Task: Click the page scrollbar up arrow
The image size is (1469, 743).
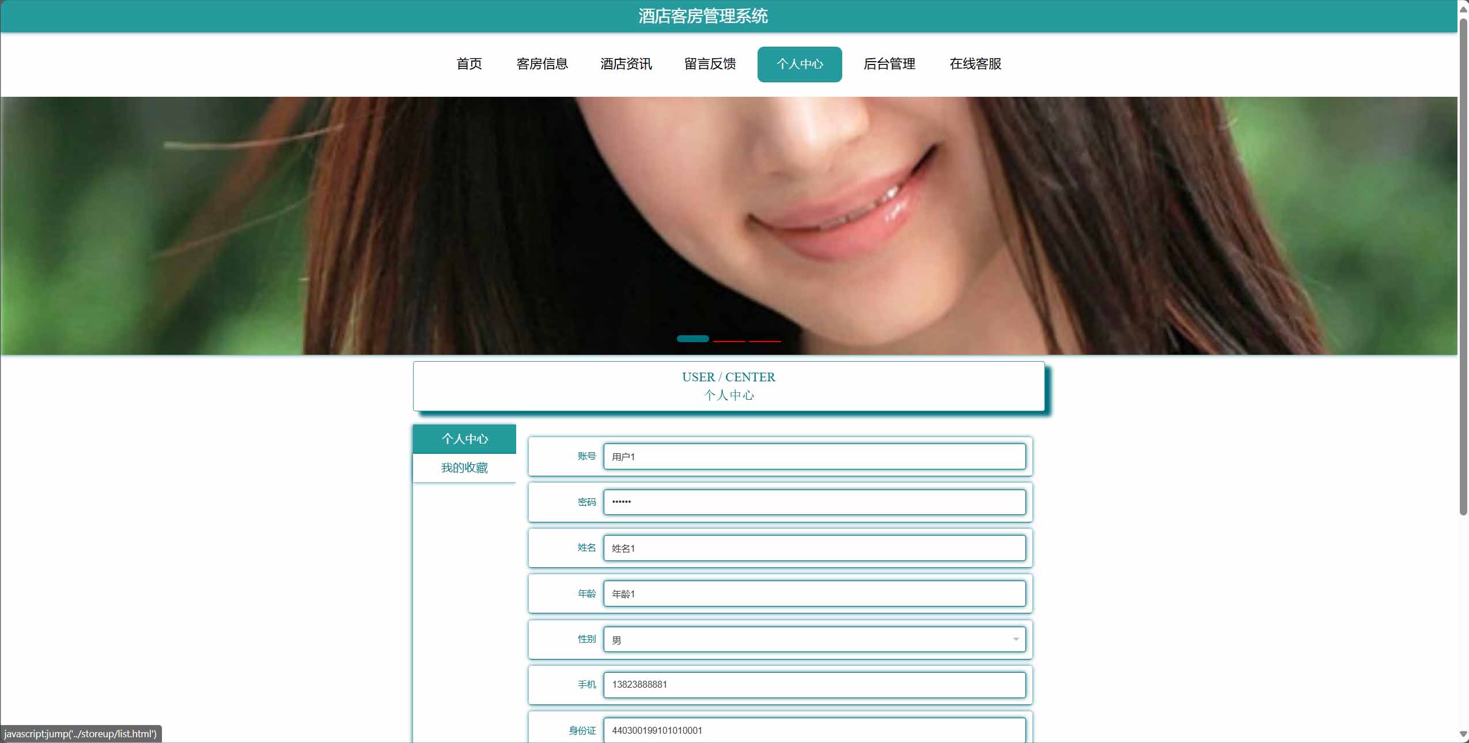Action: (1463, 9)
